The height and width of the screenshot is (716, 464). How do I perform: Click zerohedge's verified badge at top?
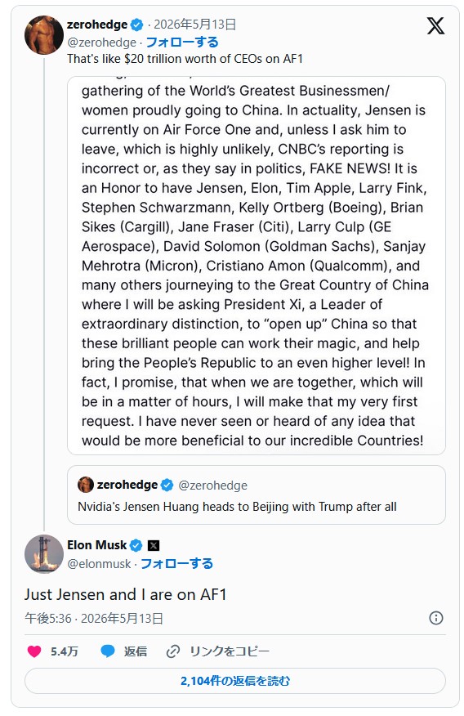(x=136, y=25)
